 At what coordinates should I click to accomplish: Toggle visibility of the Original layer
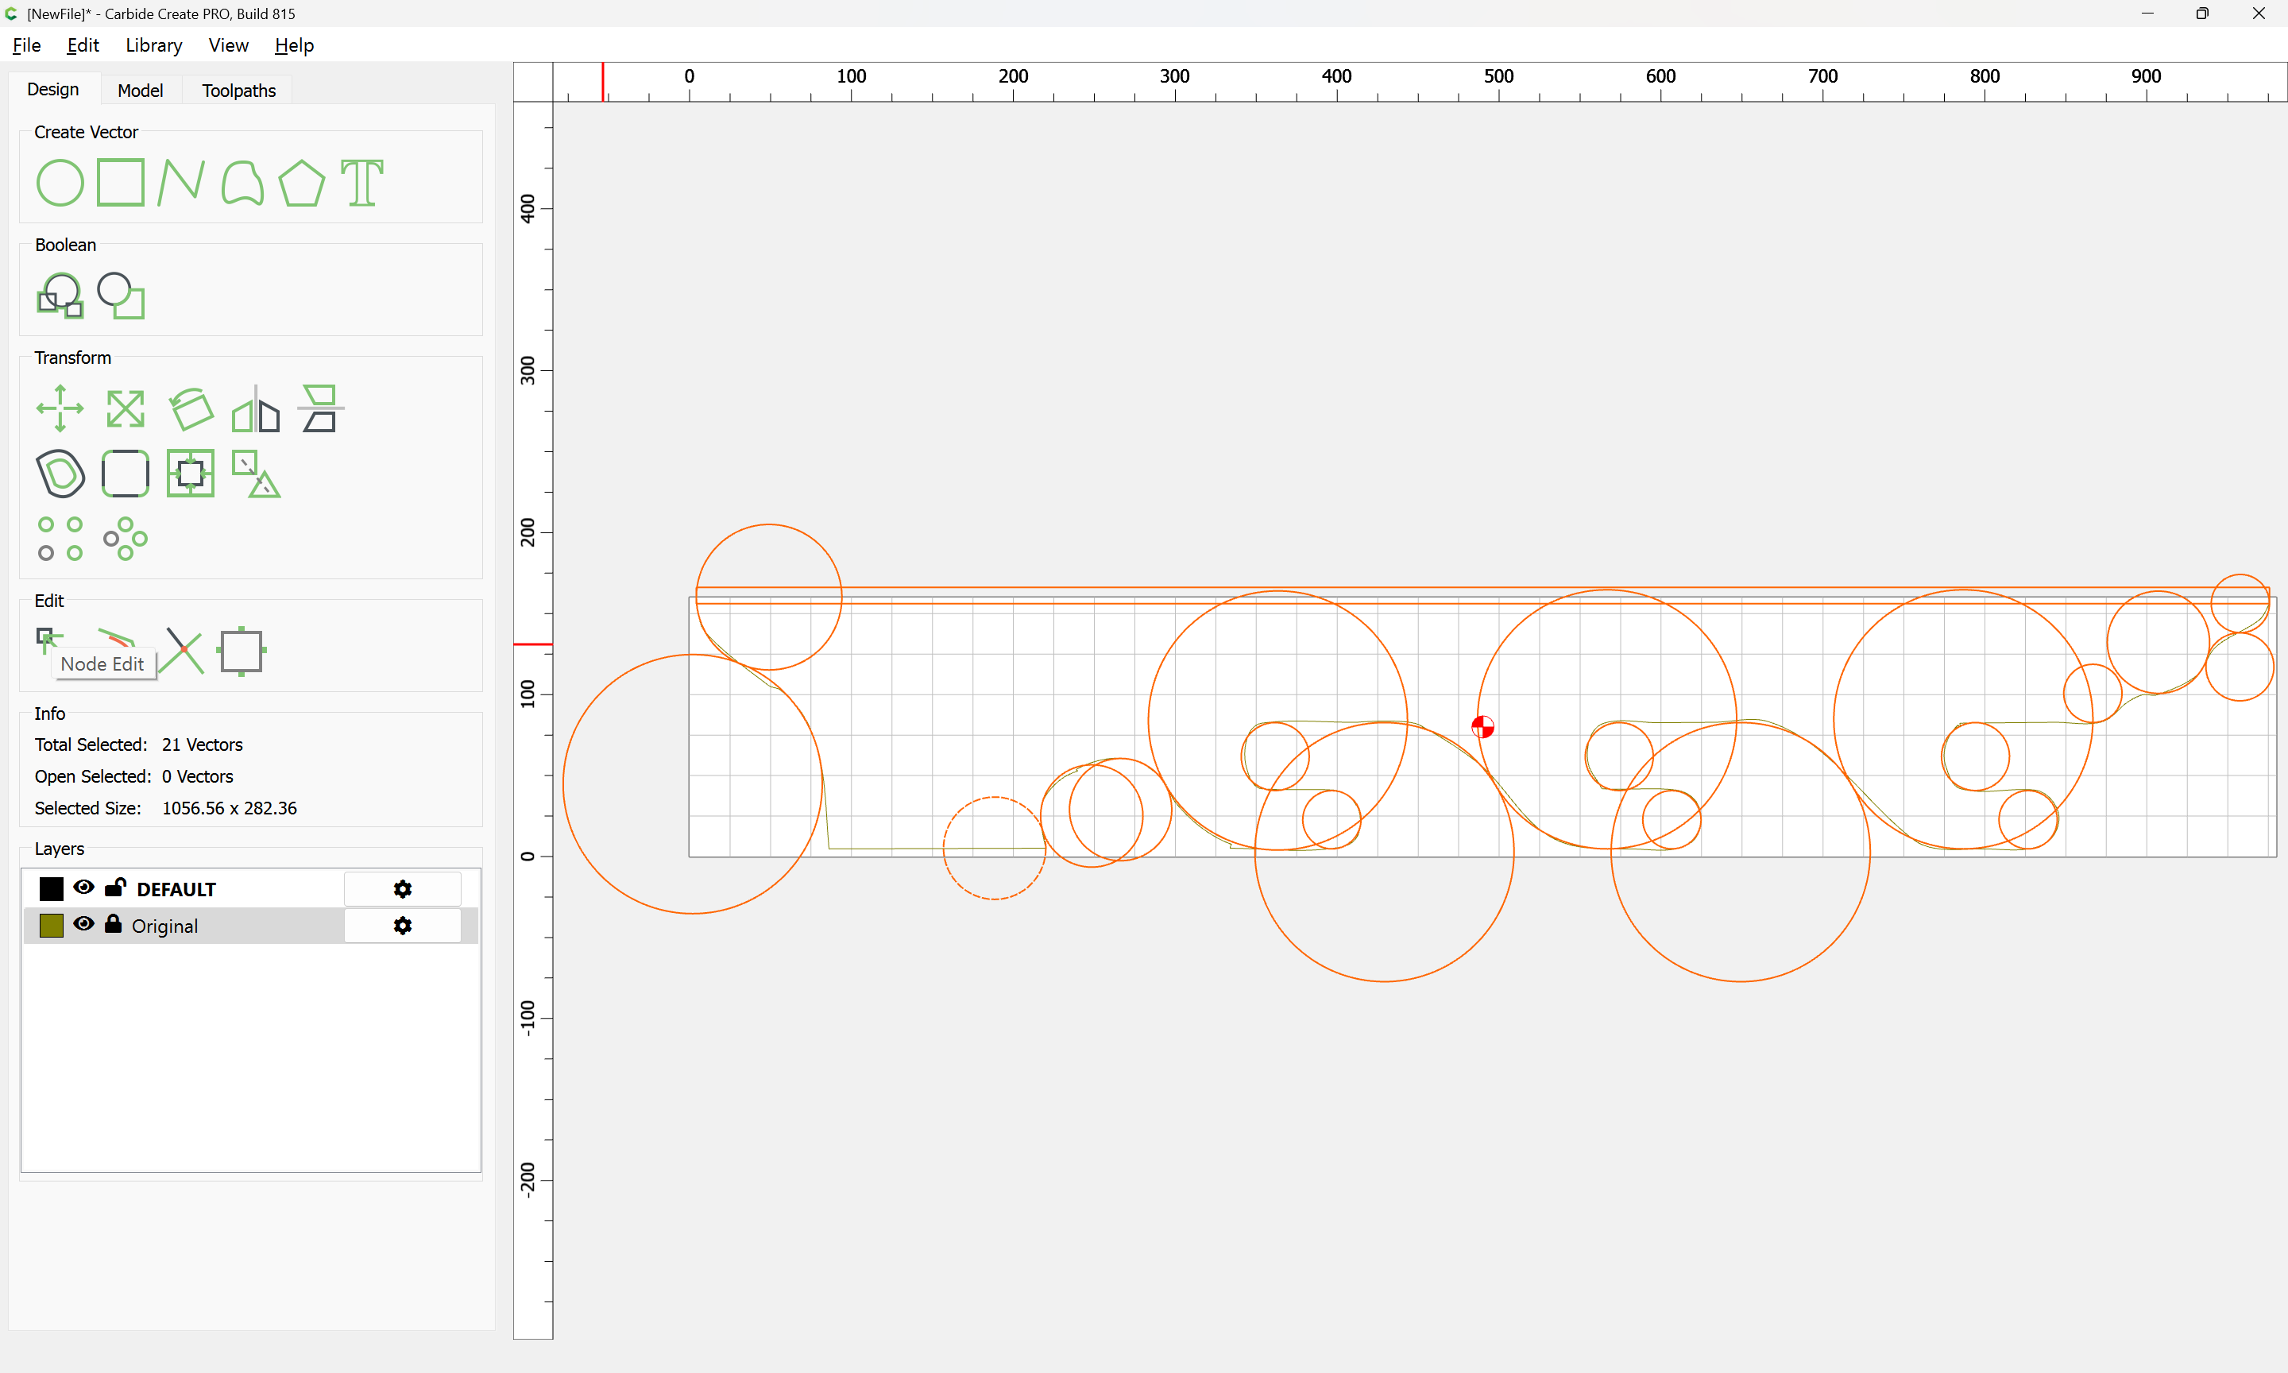click(83, 924)
